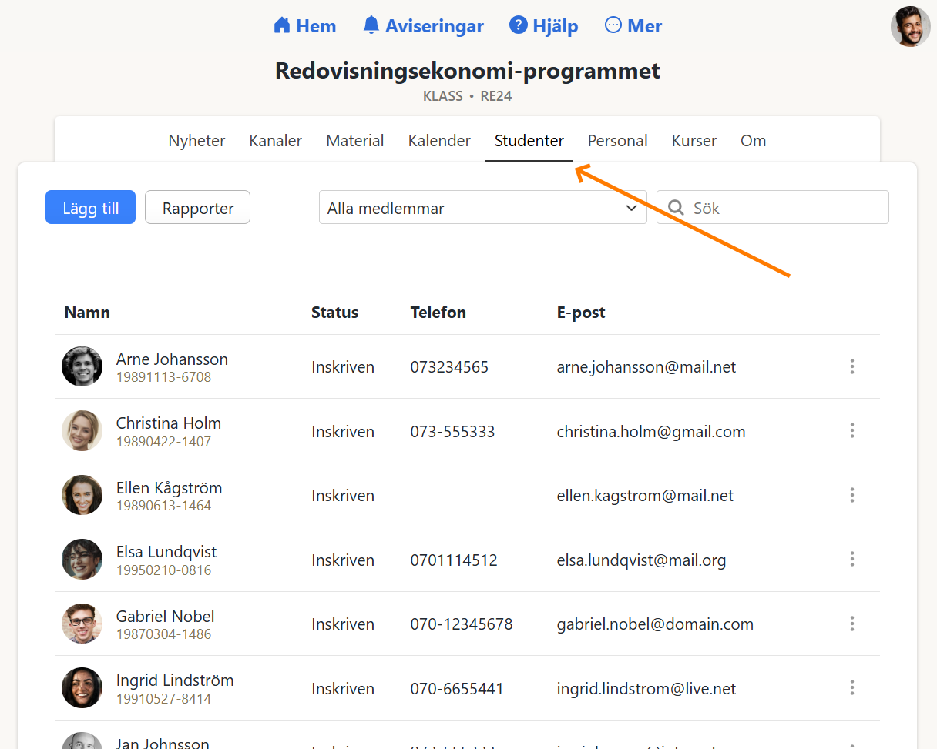Viewport: 937px width, 749px height.
Task: Click the Rapporter button
Action: tap(197, 208)
